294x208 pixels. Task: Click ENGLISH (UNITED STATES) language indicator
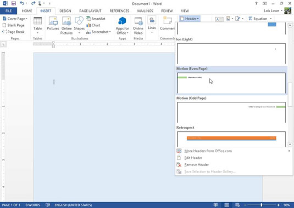[x=73, y=205]
